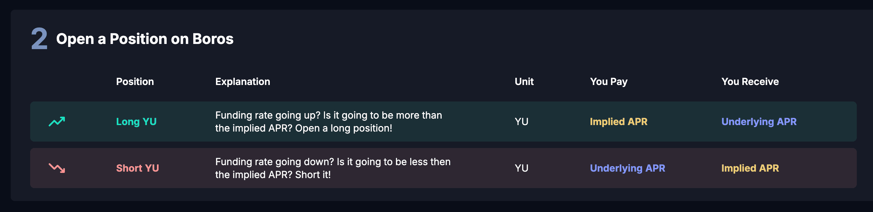This screenshot has width=873, height=212.
Task: Click the Short YU explanation text
Action: tap(333, 168)
